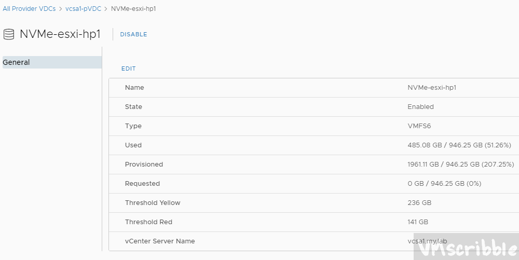The image size is (519, 260).
Task: Select the Name row label
Action: click(134, 88)
